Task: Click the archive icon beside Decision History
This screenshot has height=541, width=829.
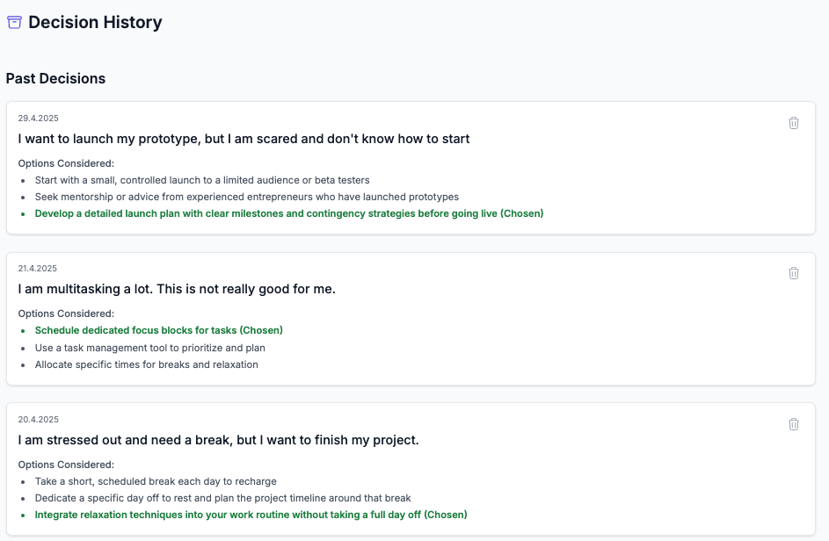Action: click(14, 23)
